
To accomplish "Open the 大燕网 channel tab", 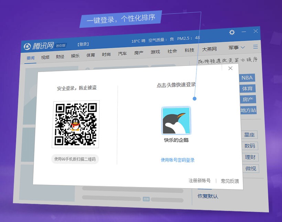I will tap(209, 49).
